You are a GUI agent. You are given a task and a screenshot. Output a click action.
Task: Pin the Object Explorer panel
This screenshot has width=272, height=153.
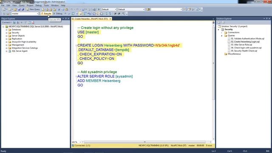point(66,19)
